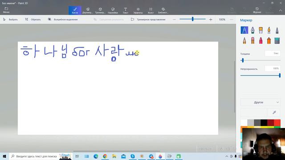The width and height of the screenshot is (285, 160).
Task: Click the taskbar search box
Action: [x=41, y=156]
